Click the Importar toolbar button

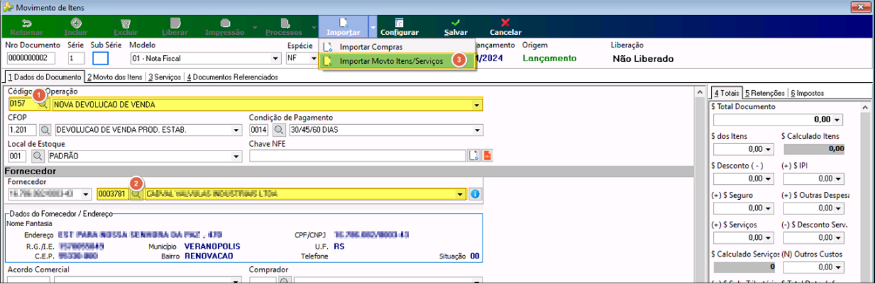(343, 27)
